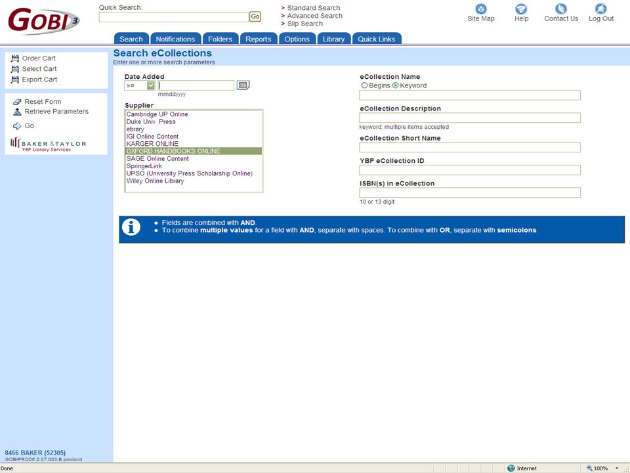Click the YBP eCollection ID field
The height and width of the screenshot is (473, 630).
click(x=470, y=169)
